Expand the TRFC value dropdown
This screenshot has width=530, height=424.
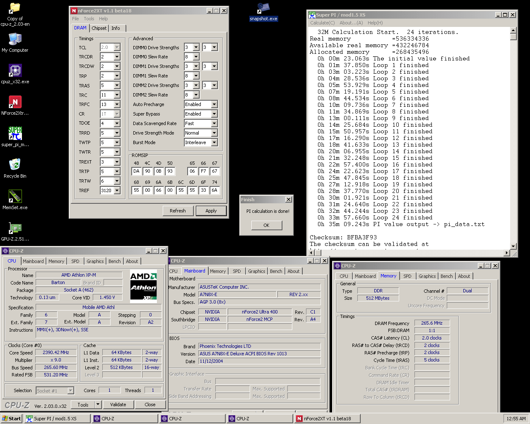point(117,105)
